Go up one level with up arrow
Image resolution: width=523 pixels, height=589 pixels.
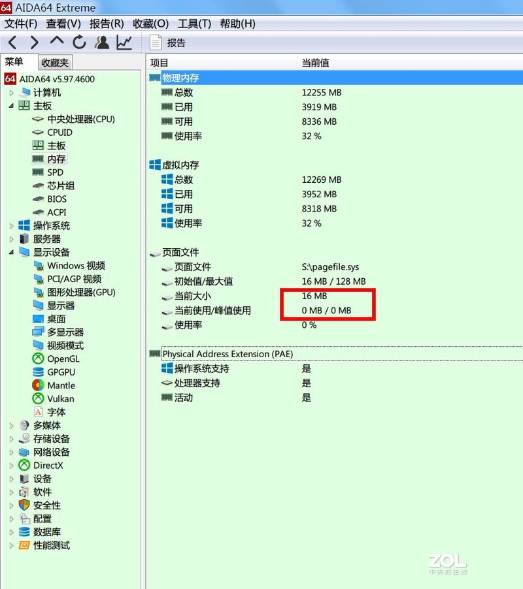click(x=57, y=41)
